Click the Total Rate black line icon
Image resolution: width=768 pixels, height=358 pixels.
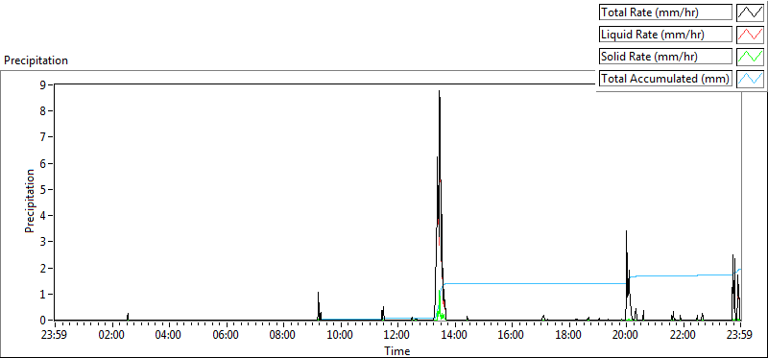751,12
